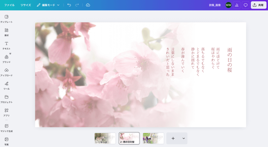
Task: Open the comments speech bubble
Action: (245, 5)
